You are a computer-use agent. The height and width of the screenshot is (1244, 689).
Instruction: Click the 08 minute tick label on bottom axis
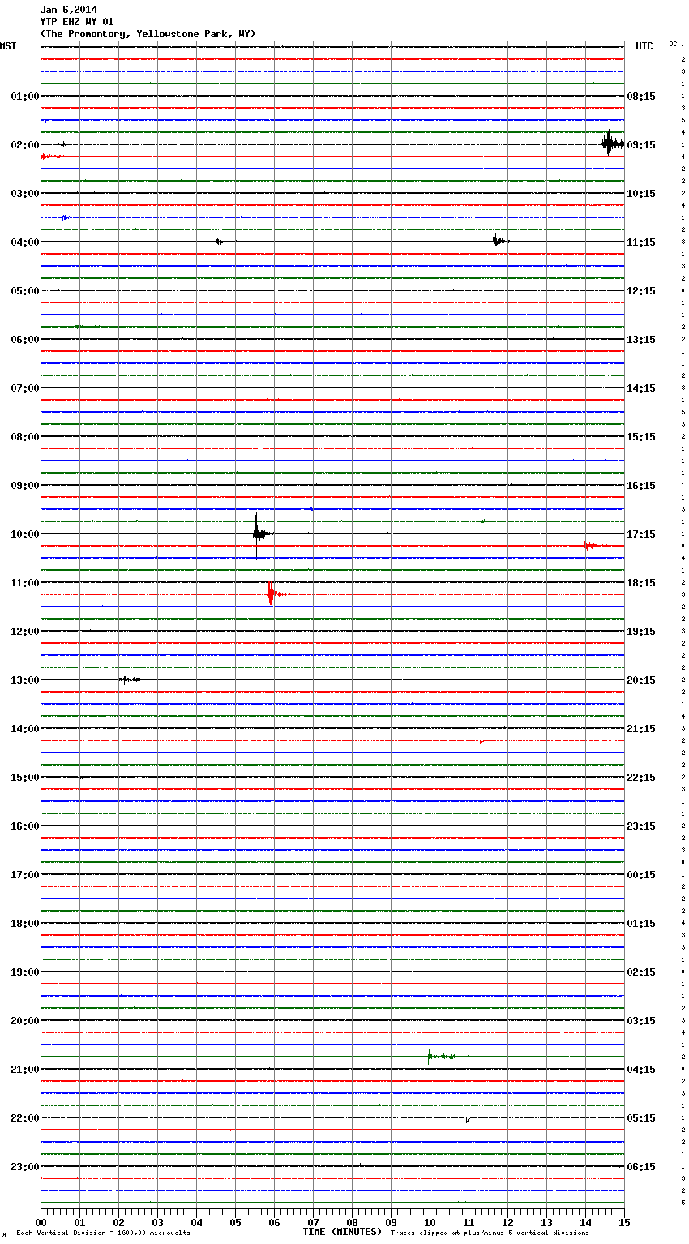pos(352,1222)
